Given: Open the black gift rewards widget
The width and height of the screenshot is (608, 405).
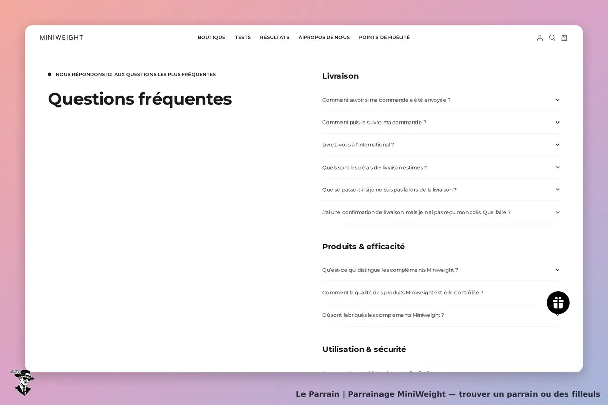Looking at the screenshot, I should 558,303.
